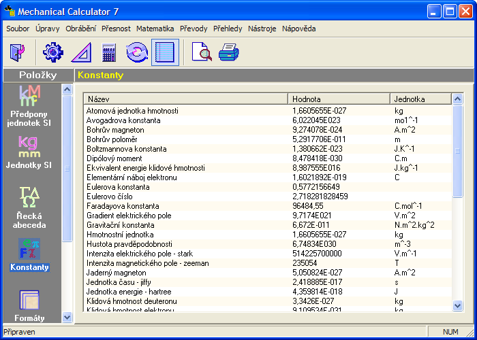Open the Řecká abeceda sidebar item
Viewport: 477px width, 340px height.
(x=29, y=207)
